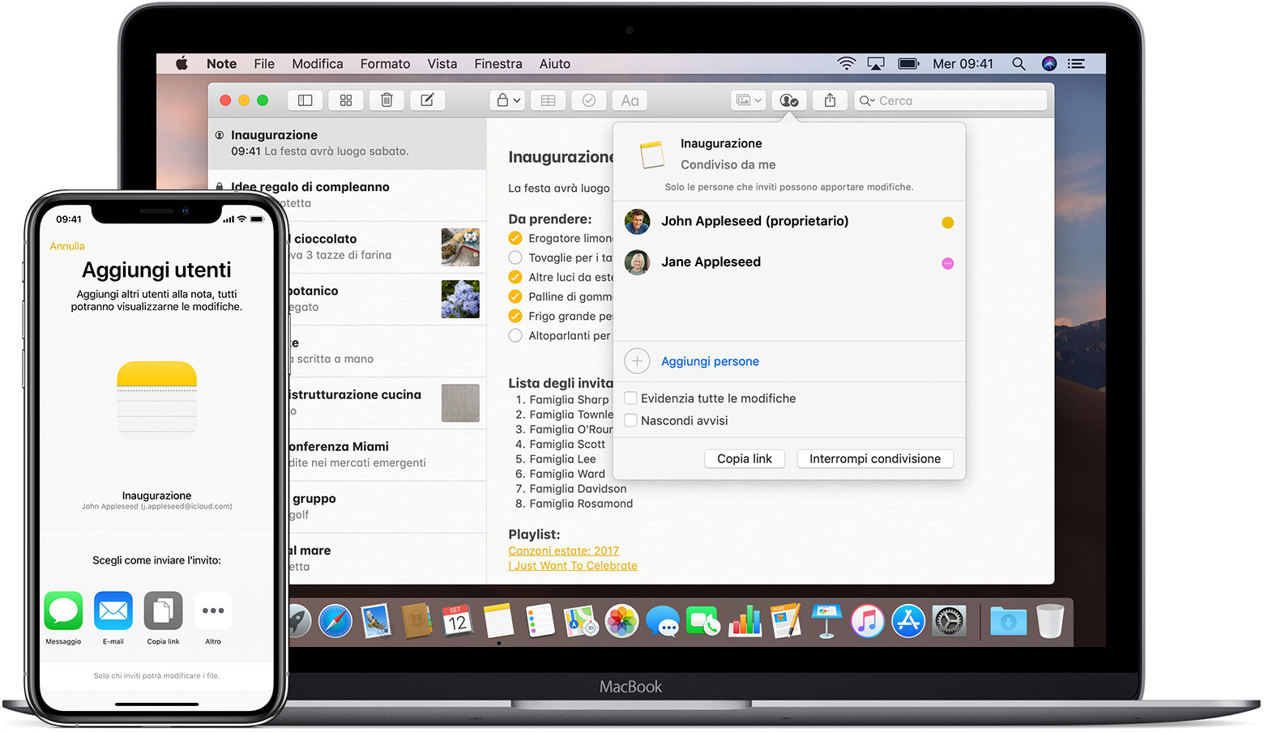Image resolution: width=1264 pixels, height=732 pixels.
Task: Open the Aa text format icon
Action: (630, 100)
